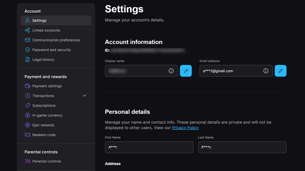Click the Parental controls people icon
Image resolution: width=305 pixels, height=171 pixels.
pyautogui.click(x=27, y=161)
